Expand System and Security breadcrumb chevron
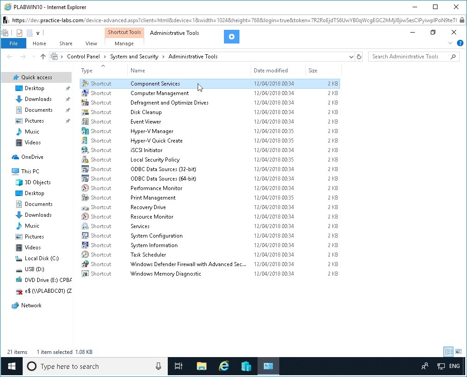 pos(163,57)
